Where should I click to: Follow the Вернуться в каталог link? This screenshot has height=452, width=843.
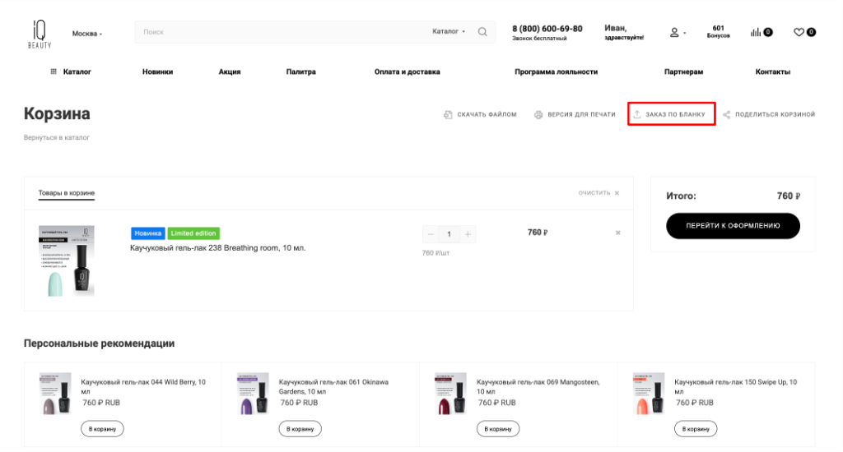[57, 137]
